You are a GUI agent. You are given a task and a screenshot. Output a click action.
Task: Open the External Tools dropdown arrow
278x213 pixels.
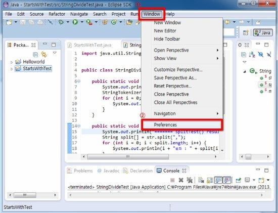pyautogui.click(x=96, y=22)
